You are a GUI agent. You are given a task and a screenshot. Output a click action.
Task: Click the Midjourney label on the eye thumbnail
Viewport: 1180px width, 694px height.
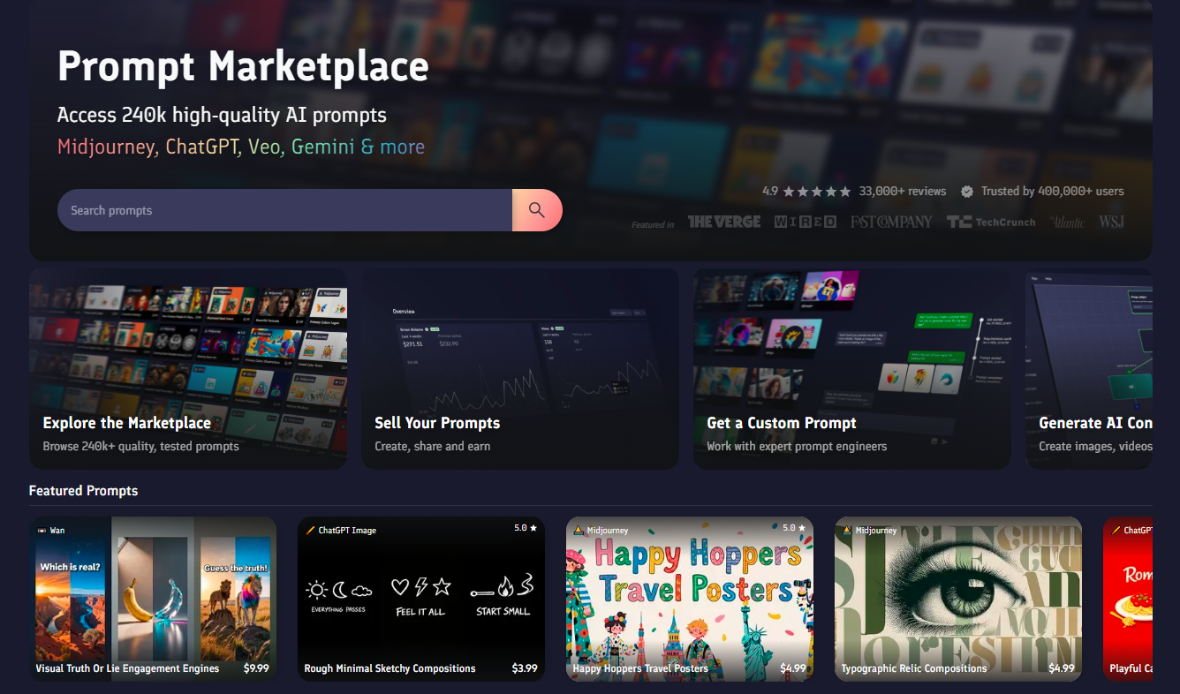pyautogui.click(x=876, y=531)
